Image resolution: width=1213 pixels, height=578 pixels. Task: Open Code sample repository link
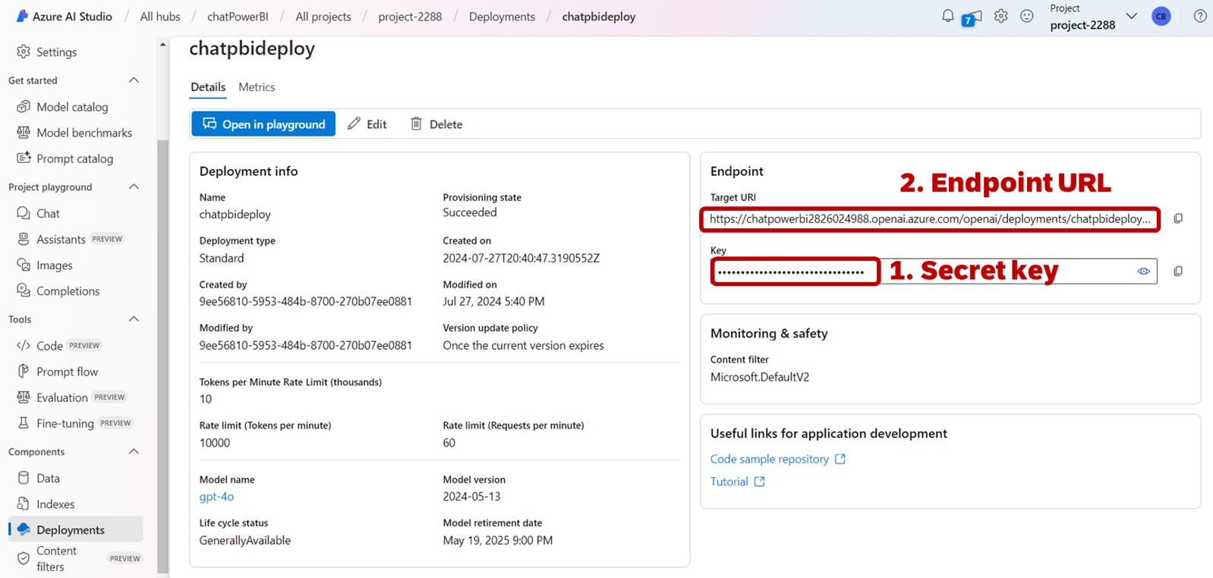pos(769,459)
